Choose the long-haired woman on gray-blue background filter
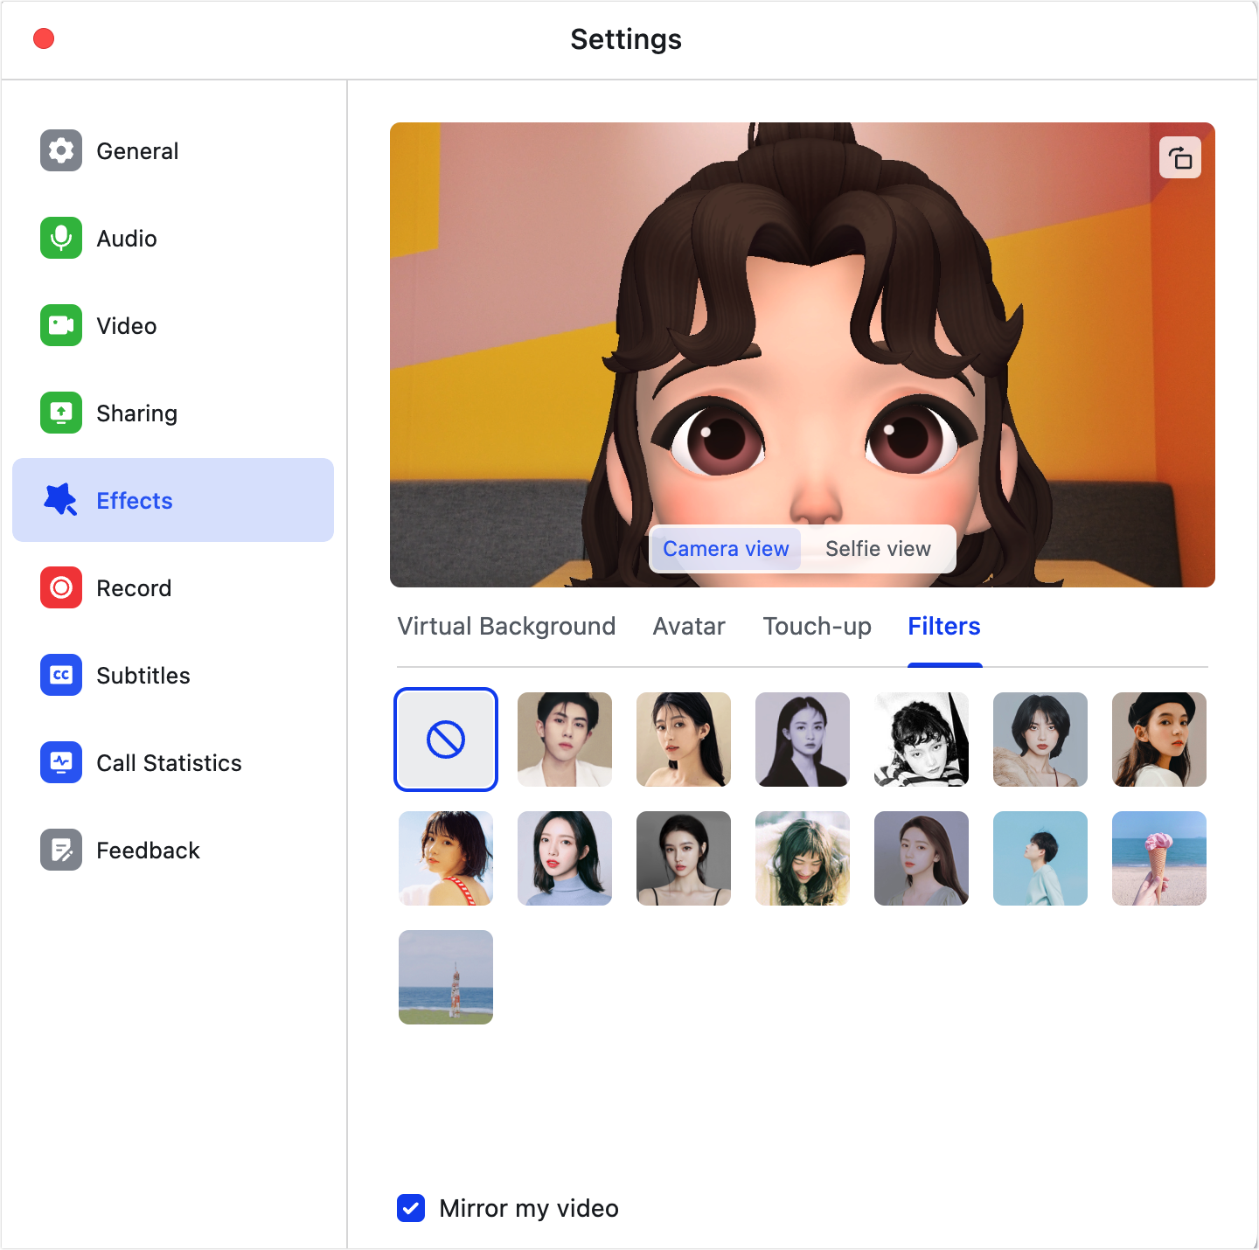Screen dimensions: 1259x1250 click(x=922, y=858)
